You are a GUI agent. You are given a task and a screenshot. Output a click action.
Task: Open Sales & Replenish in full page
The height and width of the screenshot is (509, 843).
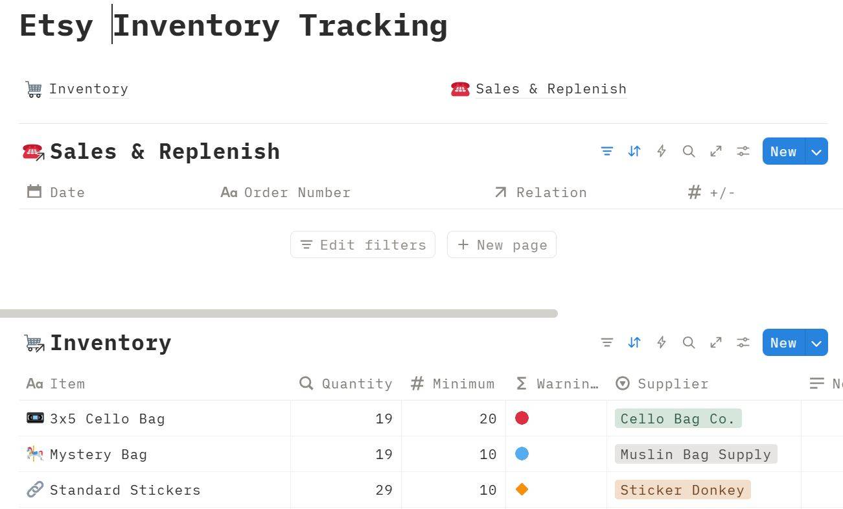pos(716,152)
